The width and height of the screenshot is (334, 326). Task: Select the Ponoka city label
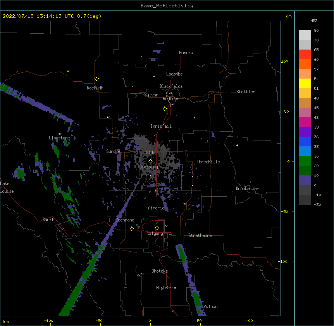(186, 53)
